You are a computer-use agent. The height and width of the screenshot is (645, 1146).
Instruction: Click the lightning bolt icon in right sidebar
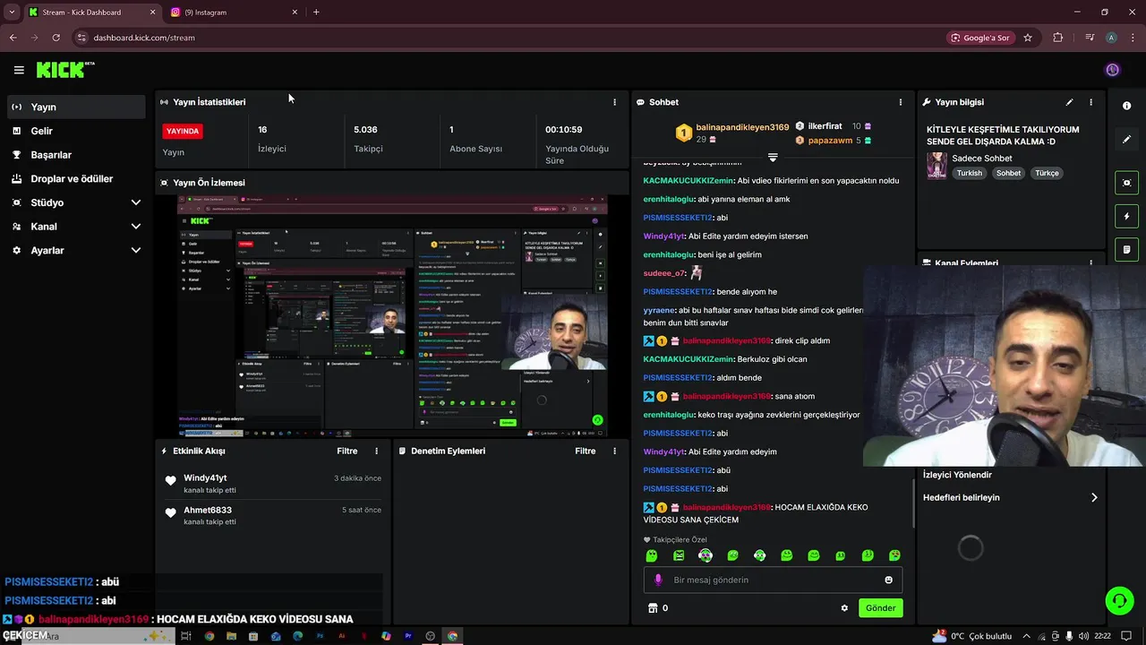click(1126, 216)
